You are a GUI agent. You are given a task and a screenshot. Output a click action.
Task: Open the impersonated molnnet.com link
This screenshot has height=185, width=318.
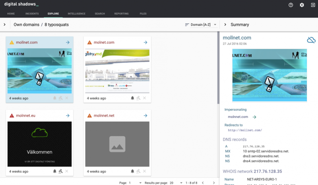click(x=238, y=117)
